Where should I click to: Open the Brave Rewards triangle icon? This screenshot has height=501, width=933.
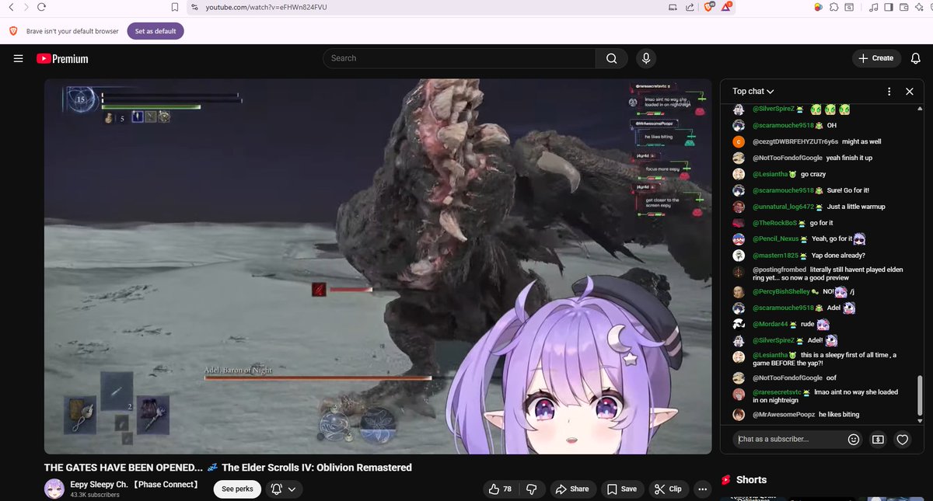tap(725, 7)
